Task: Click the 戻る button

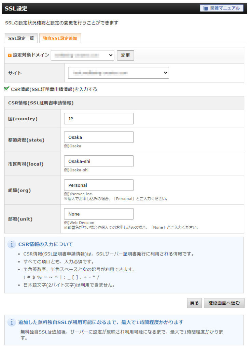Action: [x=194, y=303]
